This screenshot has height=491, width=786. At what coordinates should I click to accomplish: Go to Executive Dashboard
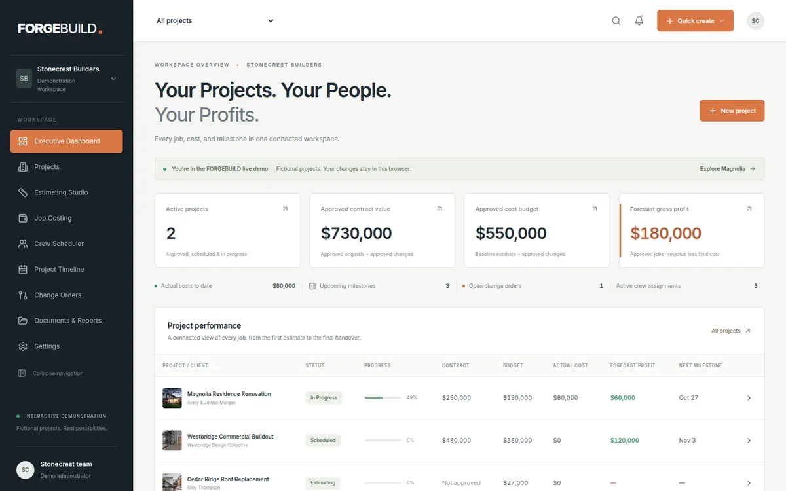point(66,141)
